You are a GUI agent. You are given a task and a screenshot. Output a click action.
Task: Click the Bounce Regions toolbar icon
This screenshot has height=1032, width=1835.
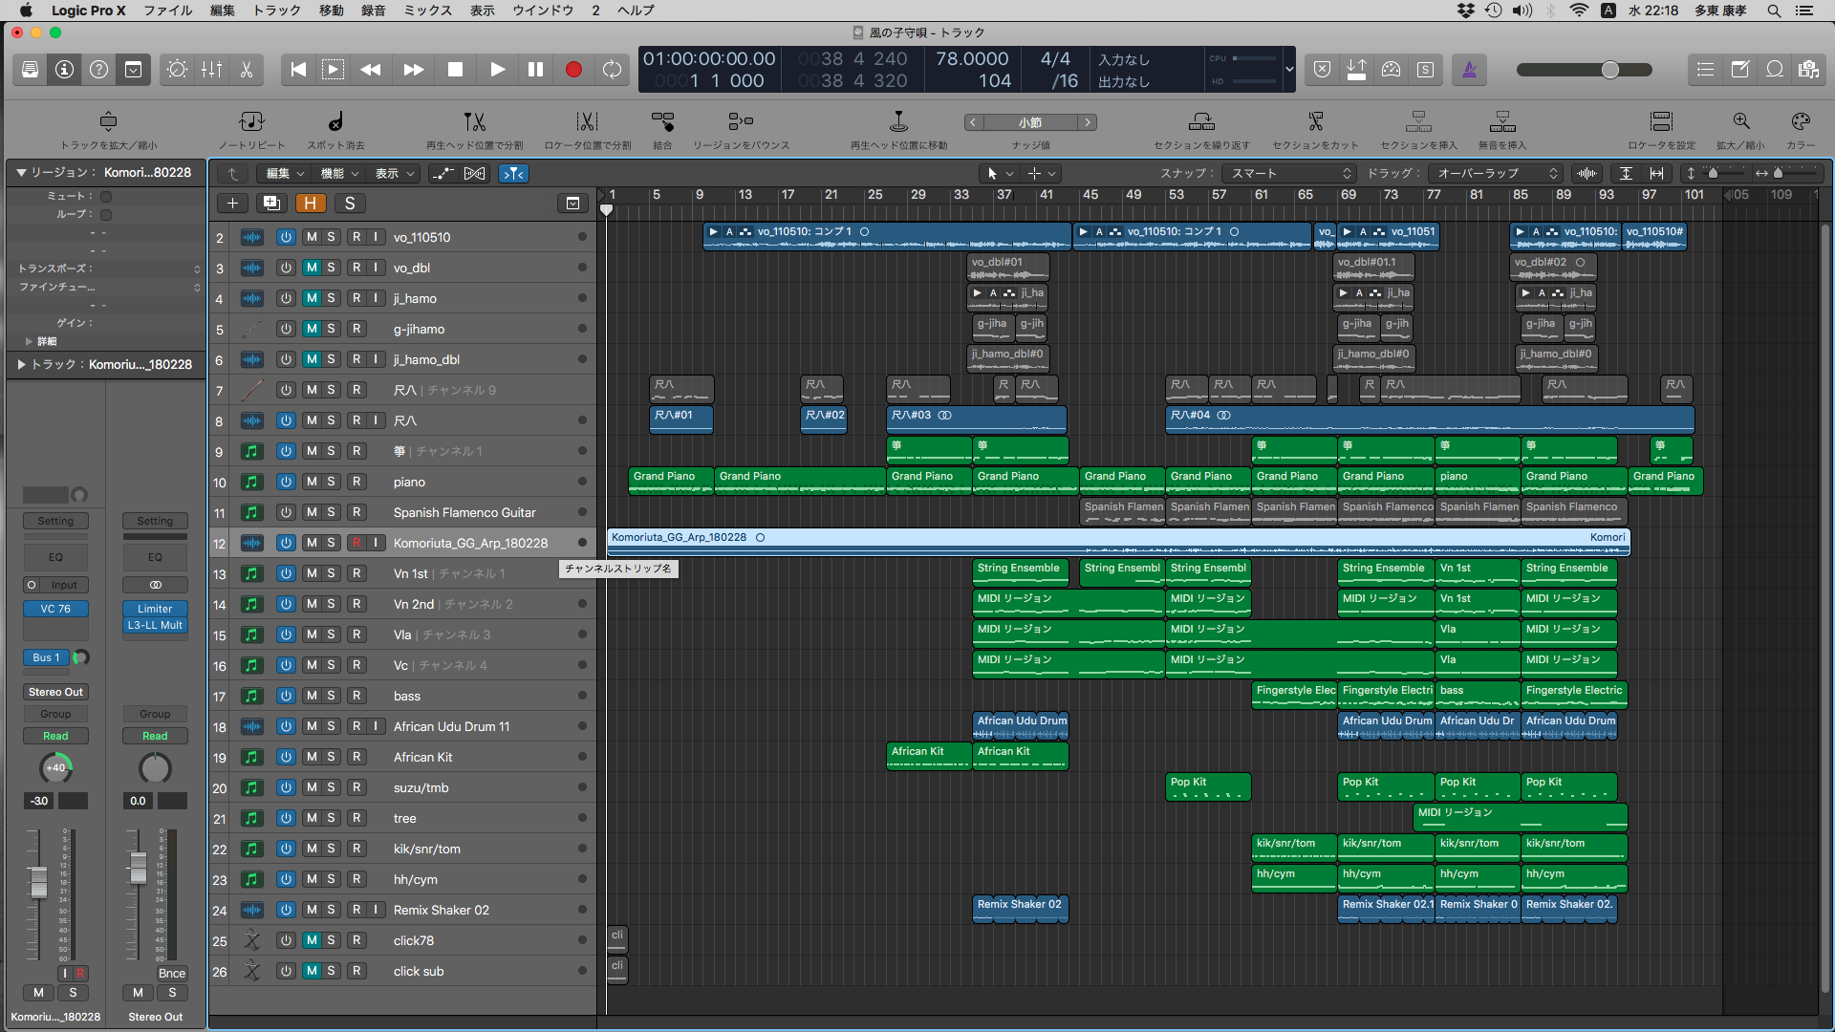[741, 122]
